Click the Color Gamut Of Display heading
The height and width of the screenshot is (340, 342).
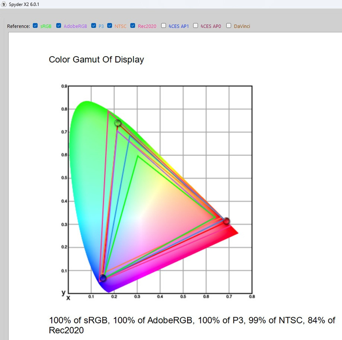coord(96,60)
